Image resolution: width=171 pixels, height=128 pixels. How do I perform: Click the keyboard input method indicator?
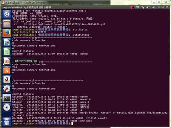tap(137, 7)
